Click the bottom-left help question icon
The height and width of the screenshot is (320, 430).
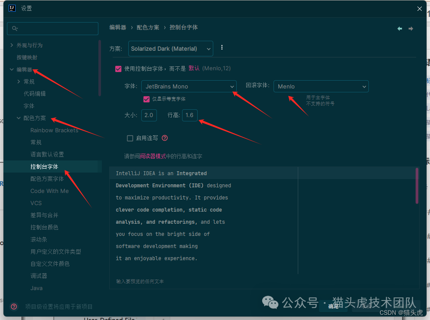(14, 307)
